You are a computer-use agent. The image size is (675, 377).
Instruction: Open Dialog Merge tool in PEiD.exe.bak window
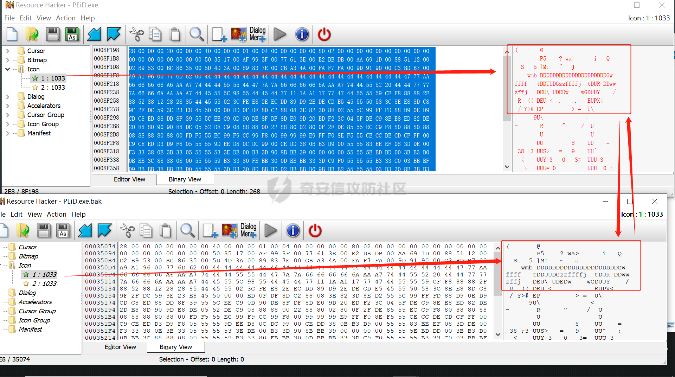tap(249, 231)
